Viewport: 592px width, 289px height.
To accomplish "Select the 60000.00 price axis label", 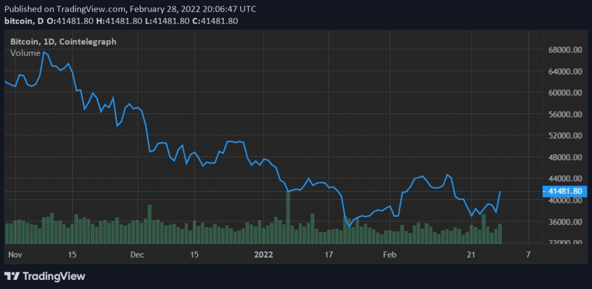I will (x=564, y=93).
